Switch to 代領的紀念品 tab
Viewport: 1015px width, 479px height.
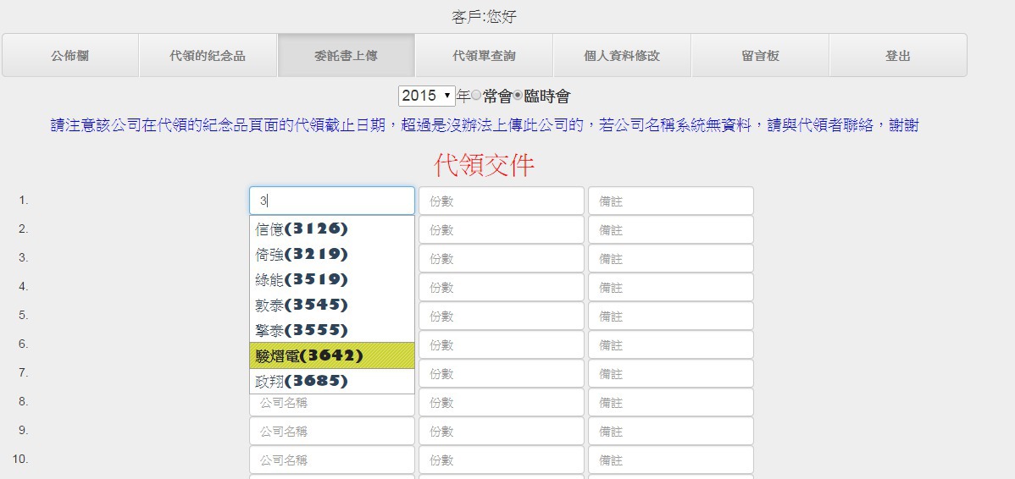(208, 56)
